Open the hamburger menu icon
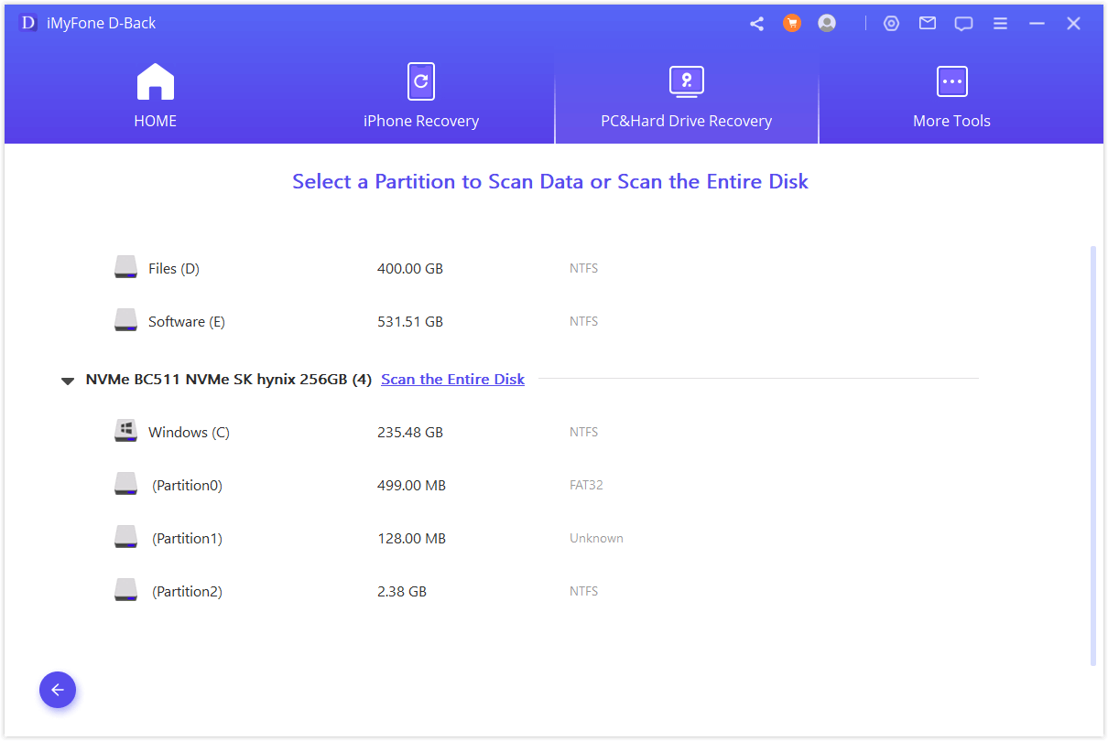This screenshot has width=1108, height=741. (1001, 24)
